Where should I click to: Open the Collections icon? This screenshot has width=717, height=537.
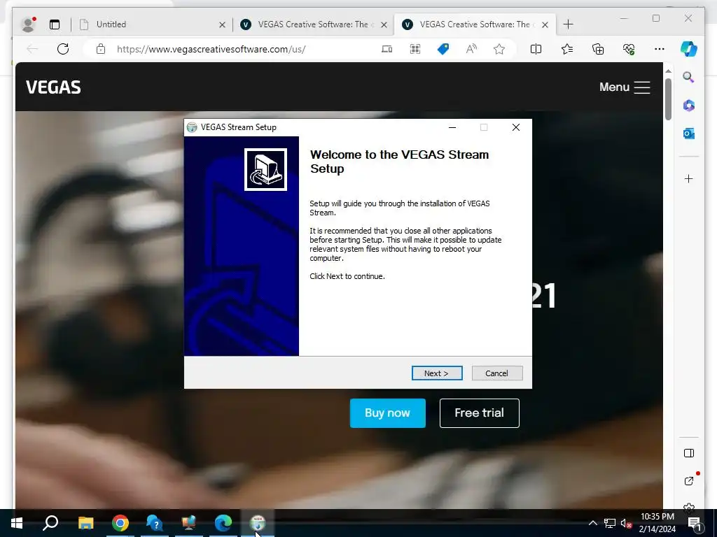click(x=598, y=49)
